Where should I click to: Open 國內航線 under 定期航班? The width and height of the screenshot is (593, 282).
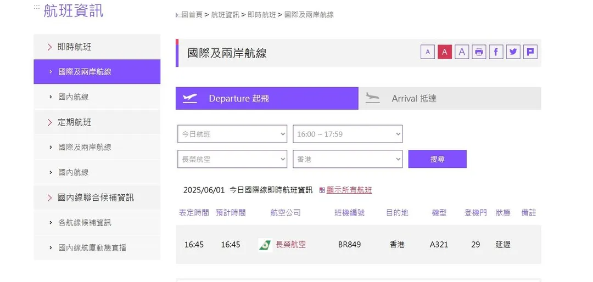(x=97, y=172)
